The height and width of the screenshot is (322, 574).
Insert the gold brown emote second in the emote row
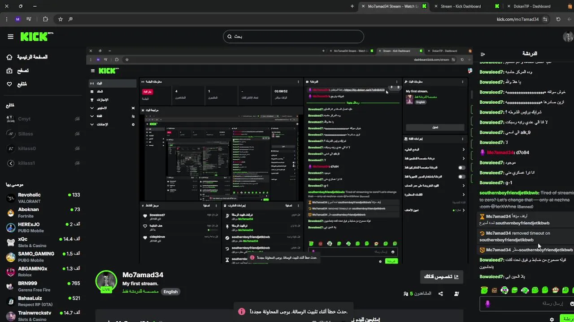pyautogui.click(x=494, y=290)
